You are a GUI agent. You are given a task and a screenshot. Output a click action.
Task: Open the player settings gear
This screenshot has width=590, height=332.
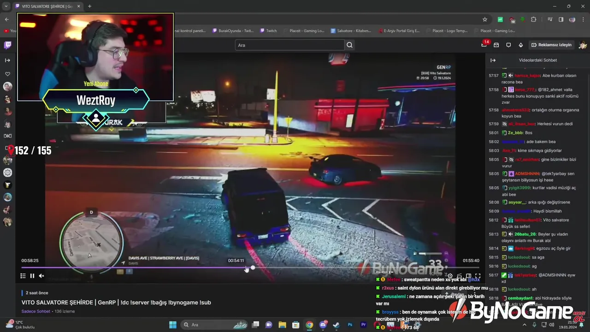click(450, 276)
